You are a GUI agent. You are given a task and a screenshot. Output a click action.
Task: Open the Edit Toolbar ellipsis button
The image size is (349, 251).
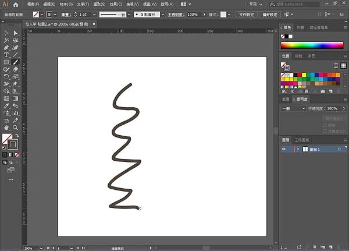[10, 179]
